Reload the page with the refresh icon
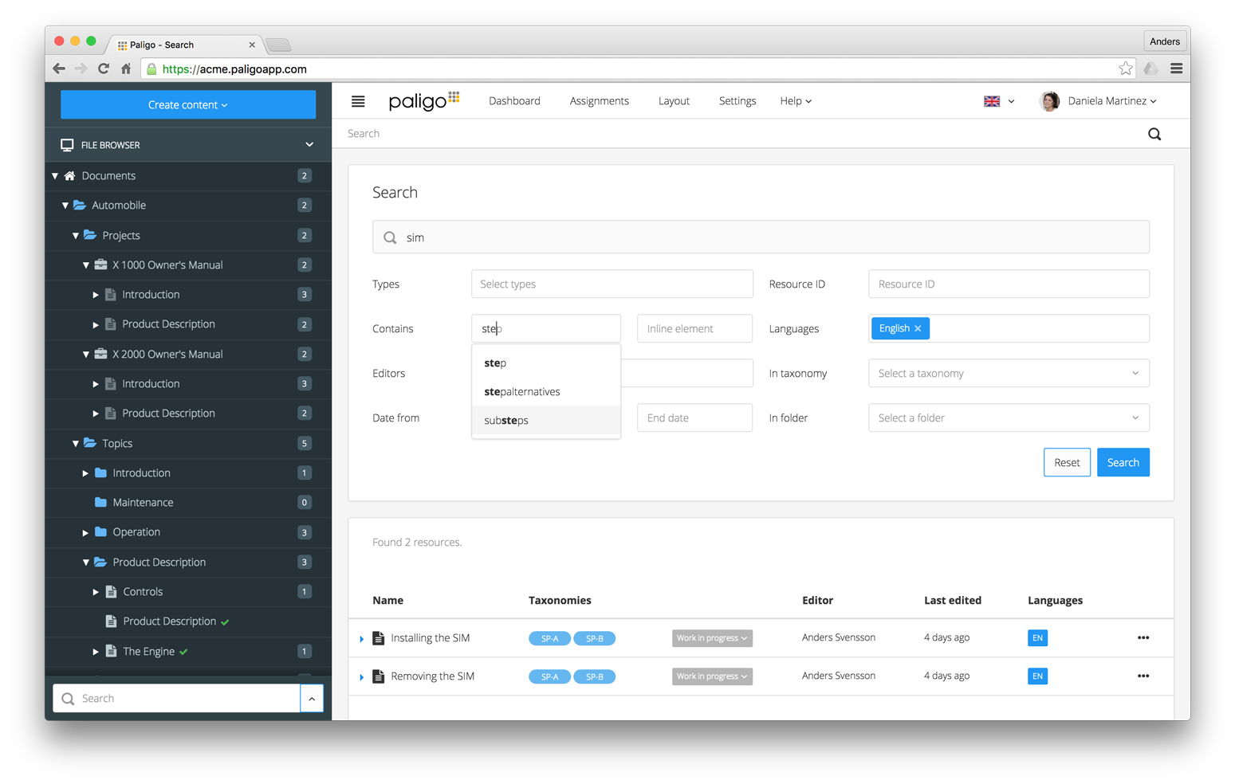This screenshot has width=1235, height=784. pyautogui.click(x=104, y=69)
